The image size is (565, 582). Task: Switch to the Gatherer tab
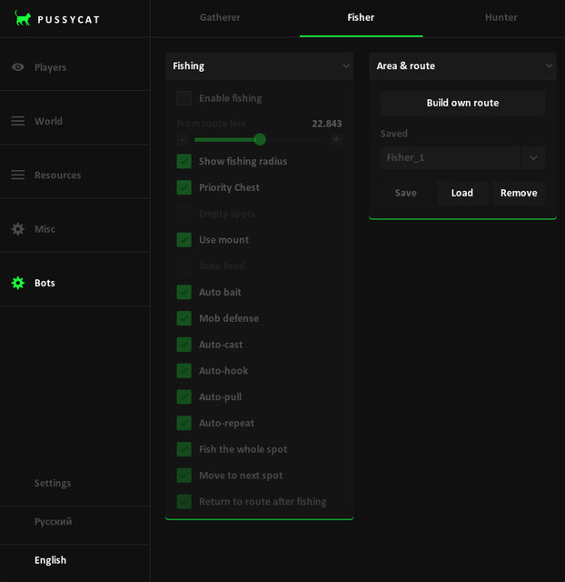[220, 17]
